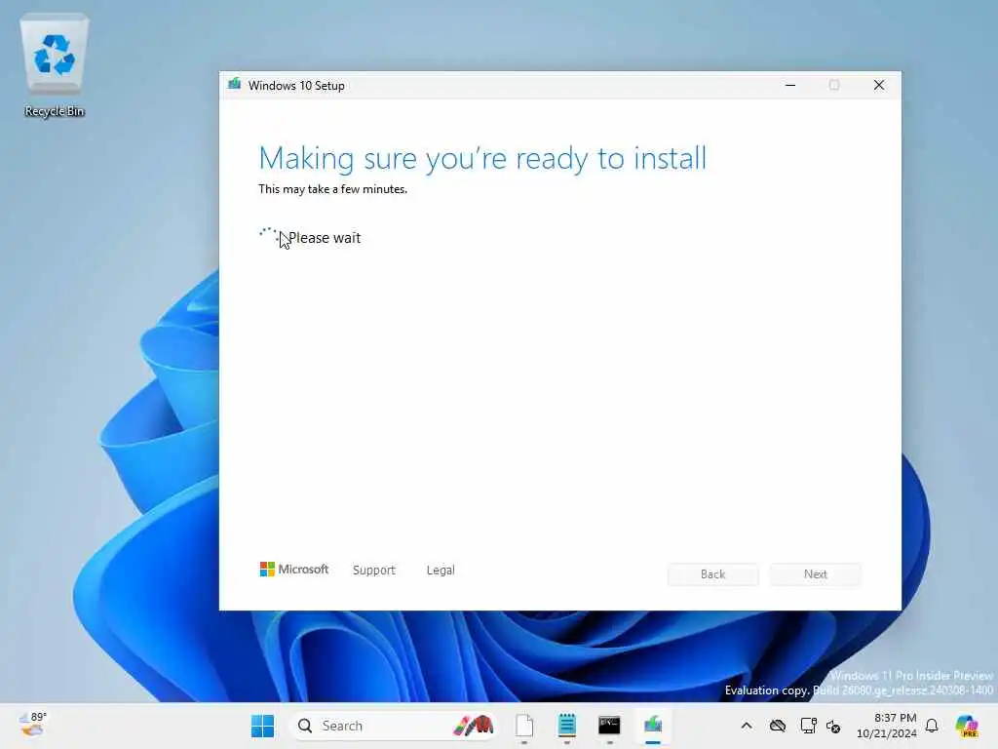Click the 'Please wait' text
Image resolution: width=998 pixels, height=749 pixels.
pos(325,238)
